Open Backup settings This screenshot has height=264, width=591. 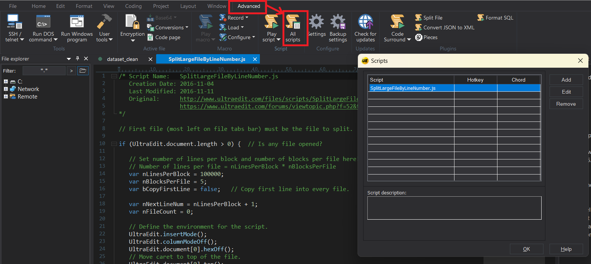pos(338,29)
